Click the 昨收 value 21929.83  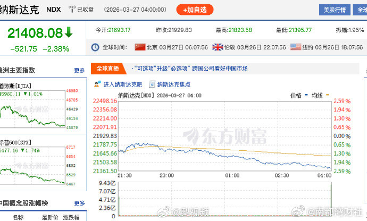pyautogui.click(x=180, y=30)
